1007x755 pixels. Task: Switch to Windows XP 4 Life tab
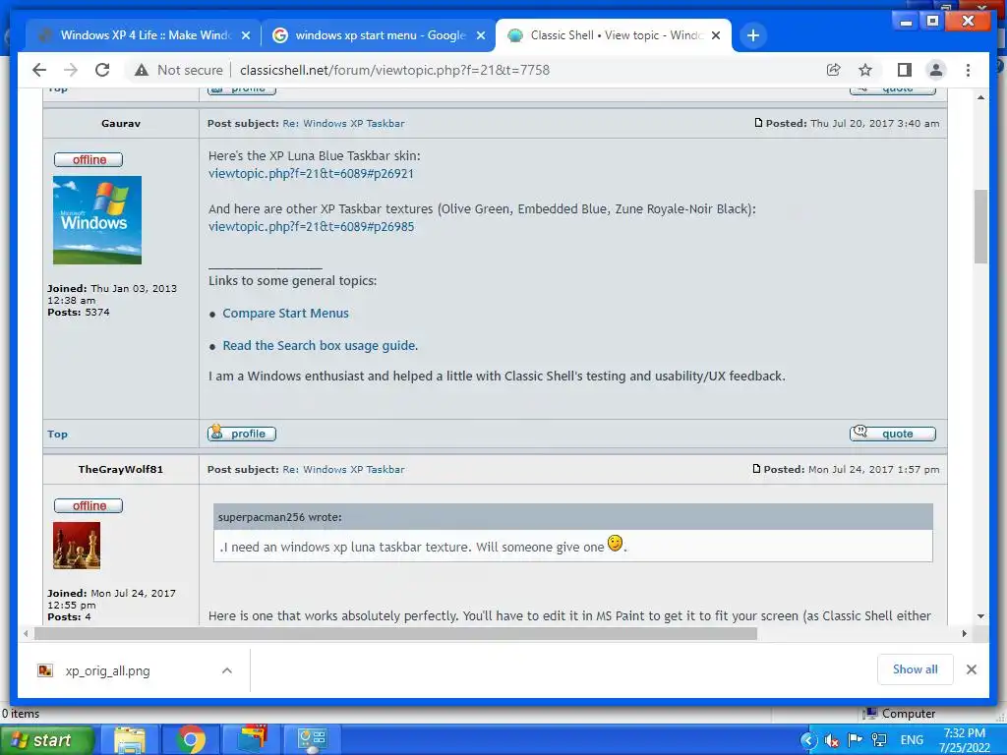143,35
